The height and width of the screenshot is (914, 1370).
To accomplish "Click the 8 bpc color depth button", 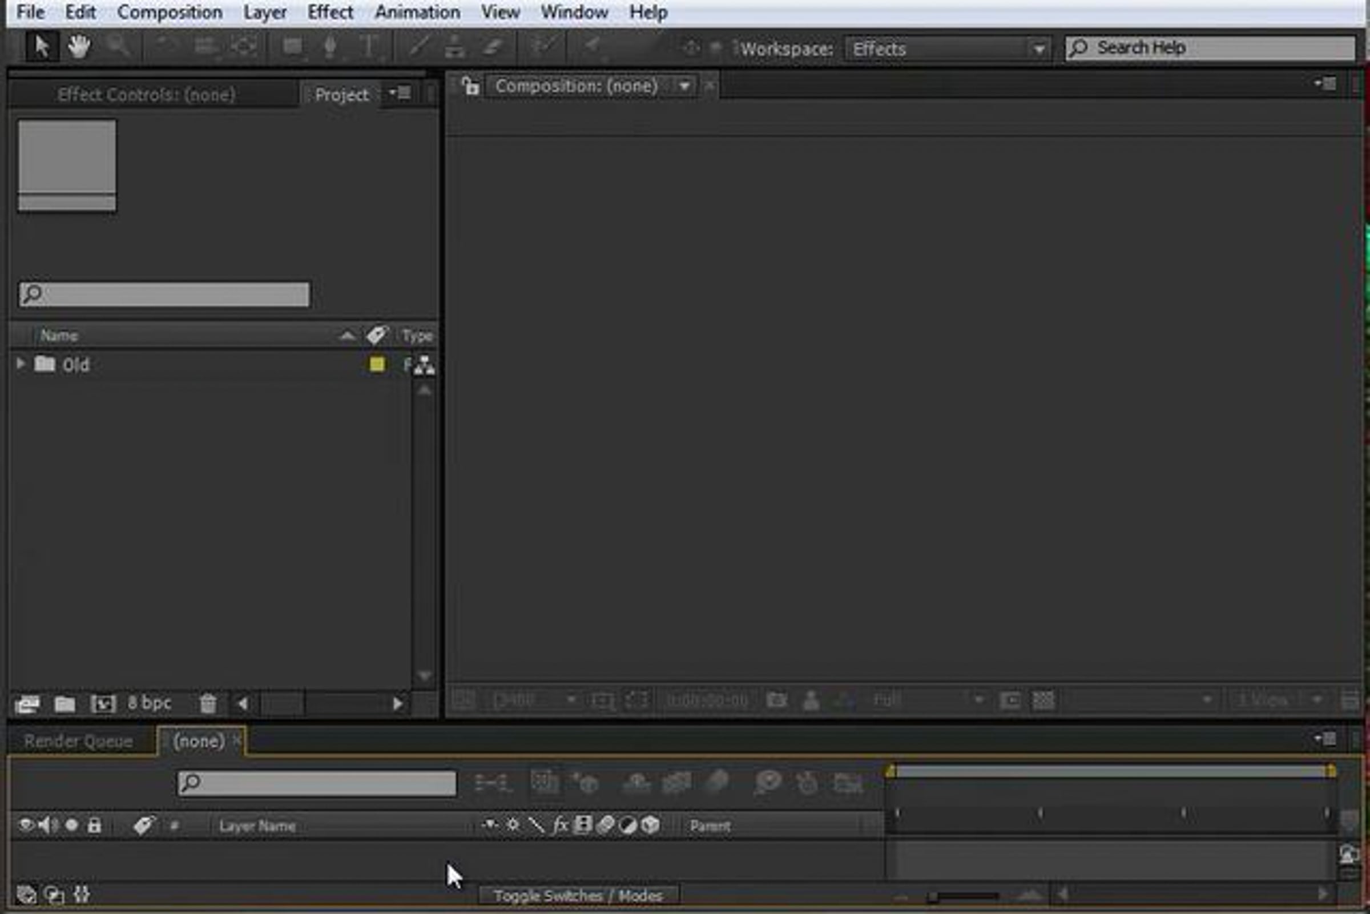I will [149, 703].
